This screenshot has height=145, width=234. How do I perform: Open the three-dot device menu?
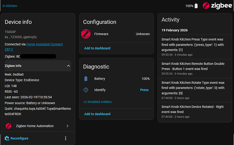coord(65,138)
